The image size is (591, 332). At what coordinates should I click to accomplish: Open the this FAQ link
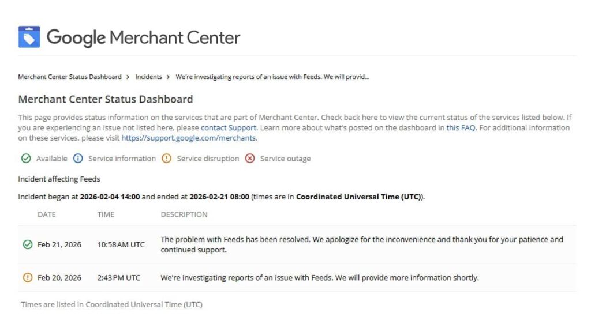tap(460, 127)
